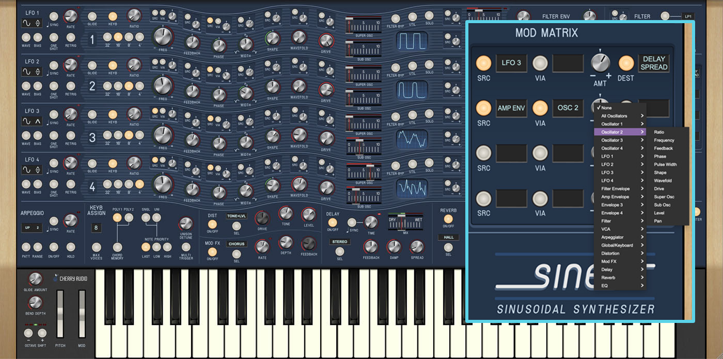Click the MOD FX SEL button
This screenshot has width=723, height=359.
click(237, 253)
